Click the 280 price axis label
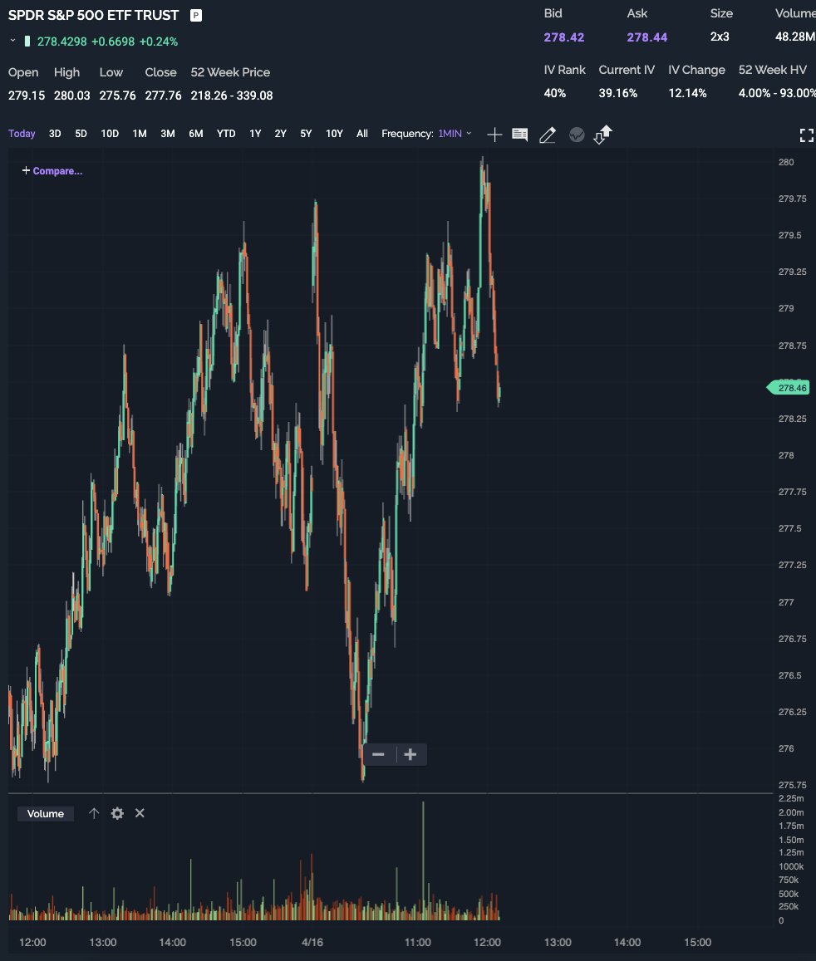Viewport: 816px width, 961px height. click(x=786, y=163)
